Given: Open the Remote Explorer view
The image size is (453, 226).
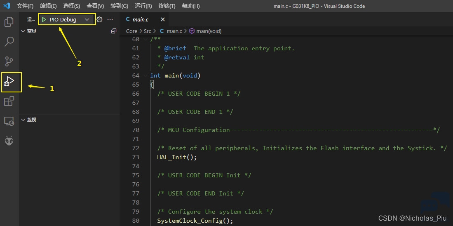Looking at the screenshot, I should [x=9, y=121].
